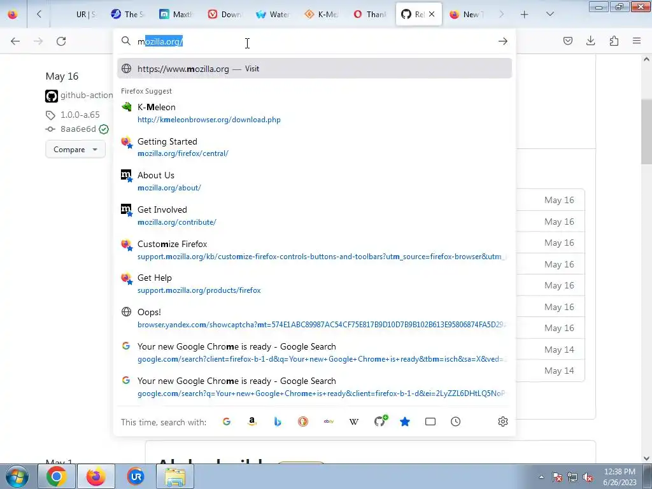The image size is (652, 489).
Task: Search with Google this time
Action: (227, 422)
